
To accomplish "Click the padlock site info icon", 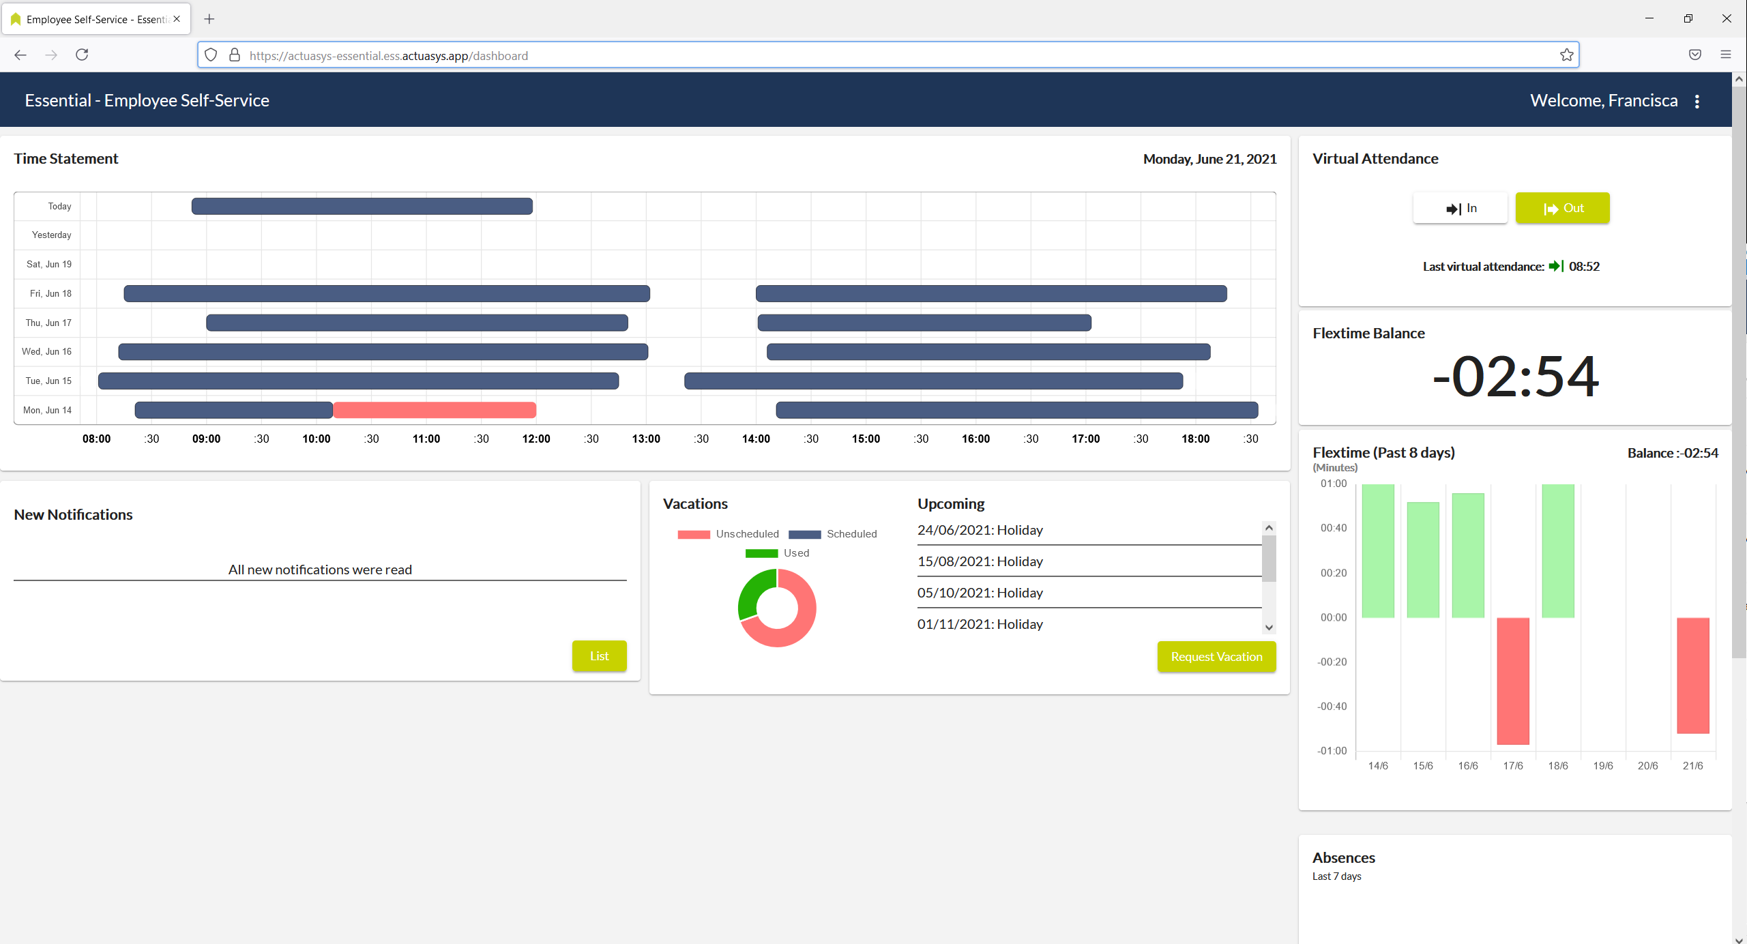I will click(235, 55).
